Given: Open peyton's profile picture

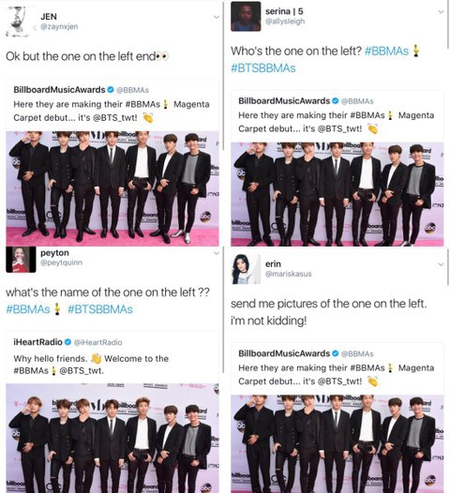Looking at the screenshot, I should 21,260.
